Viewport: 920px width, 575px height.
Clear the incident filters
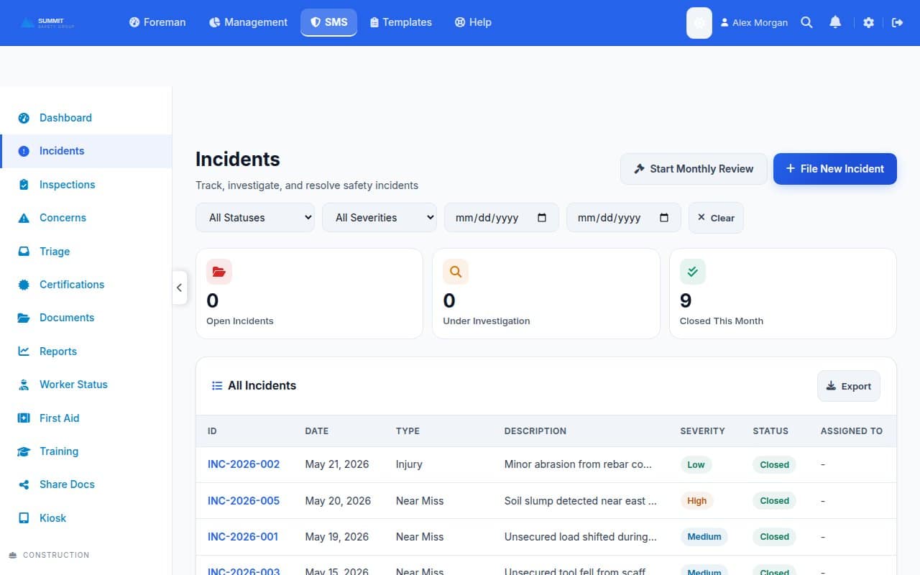pos(716,218)
